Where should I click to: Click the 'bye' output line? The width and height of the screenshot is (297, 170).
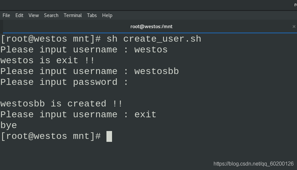[9, 125]
